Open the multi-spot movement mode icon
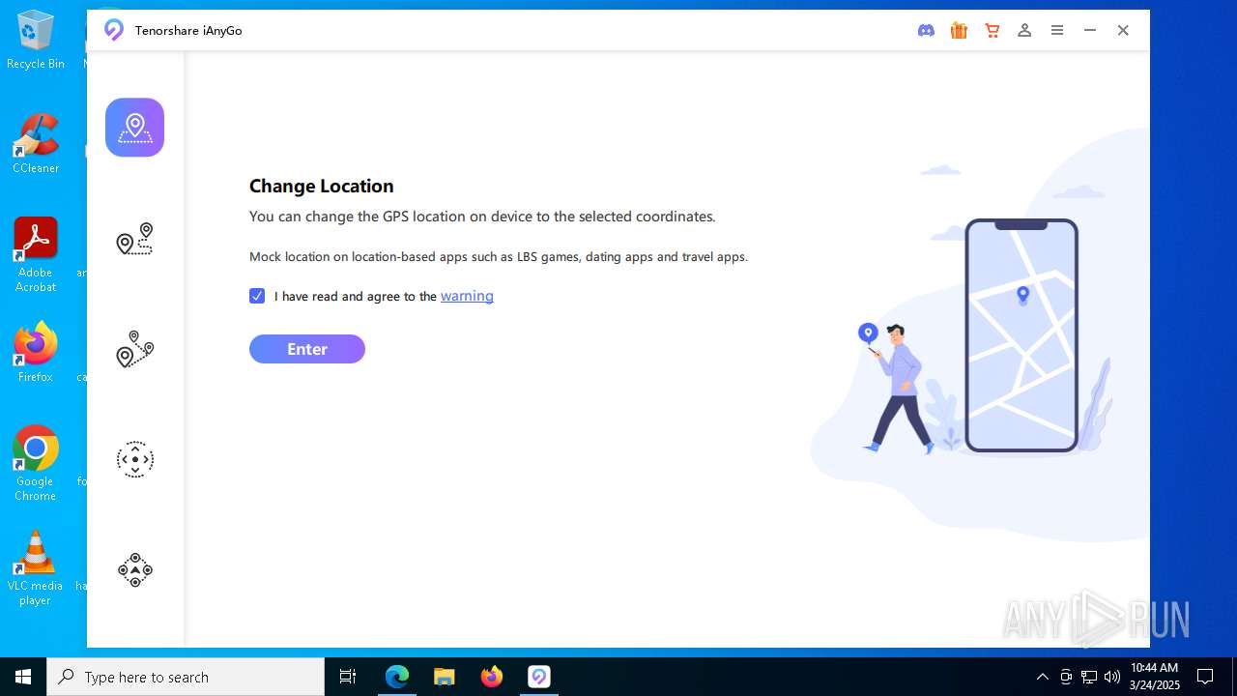 coord(134,349)
